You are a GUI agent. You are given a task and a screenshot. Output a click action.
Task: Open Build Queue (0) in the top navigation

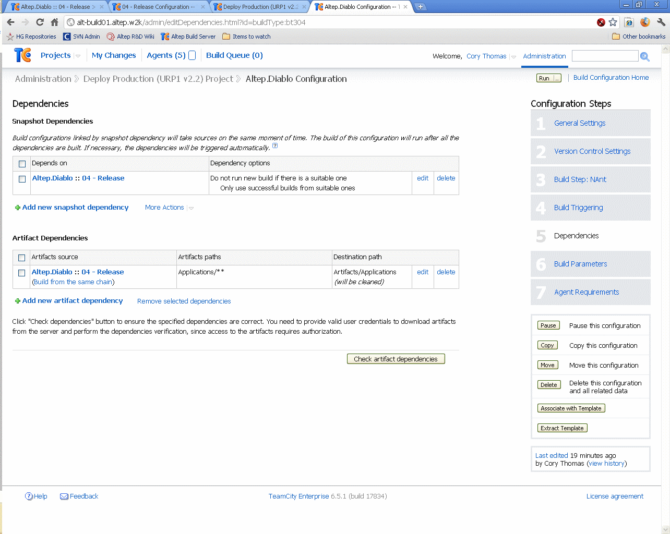pyautogui.click(x=234, y=55)
